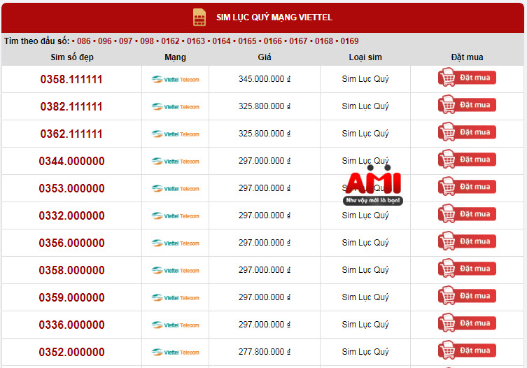Open sim number 0344.000000
The height and width of the screenshot is (368, 527).
click(71, 161)
